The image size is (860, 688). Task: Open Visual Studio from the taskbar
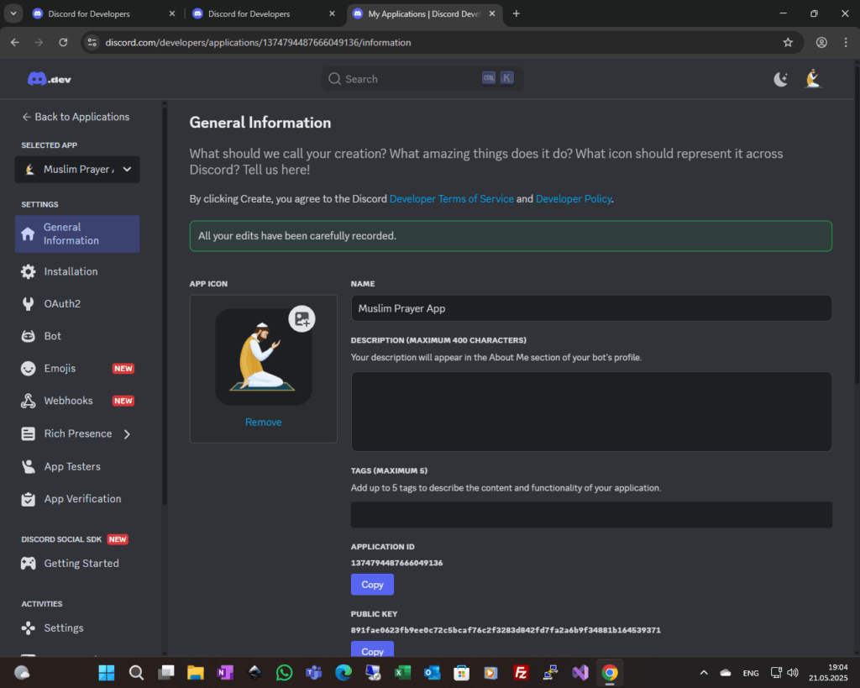tap(580, 673)
